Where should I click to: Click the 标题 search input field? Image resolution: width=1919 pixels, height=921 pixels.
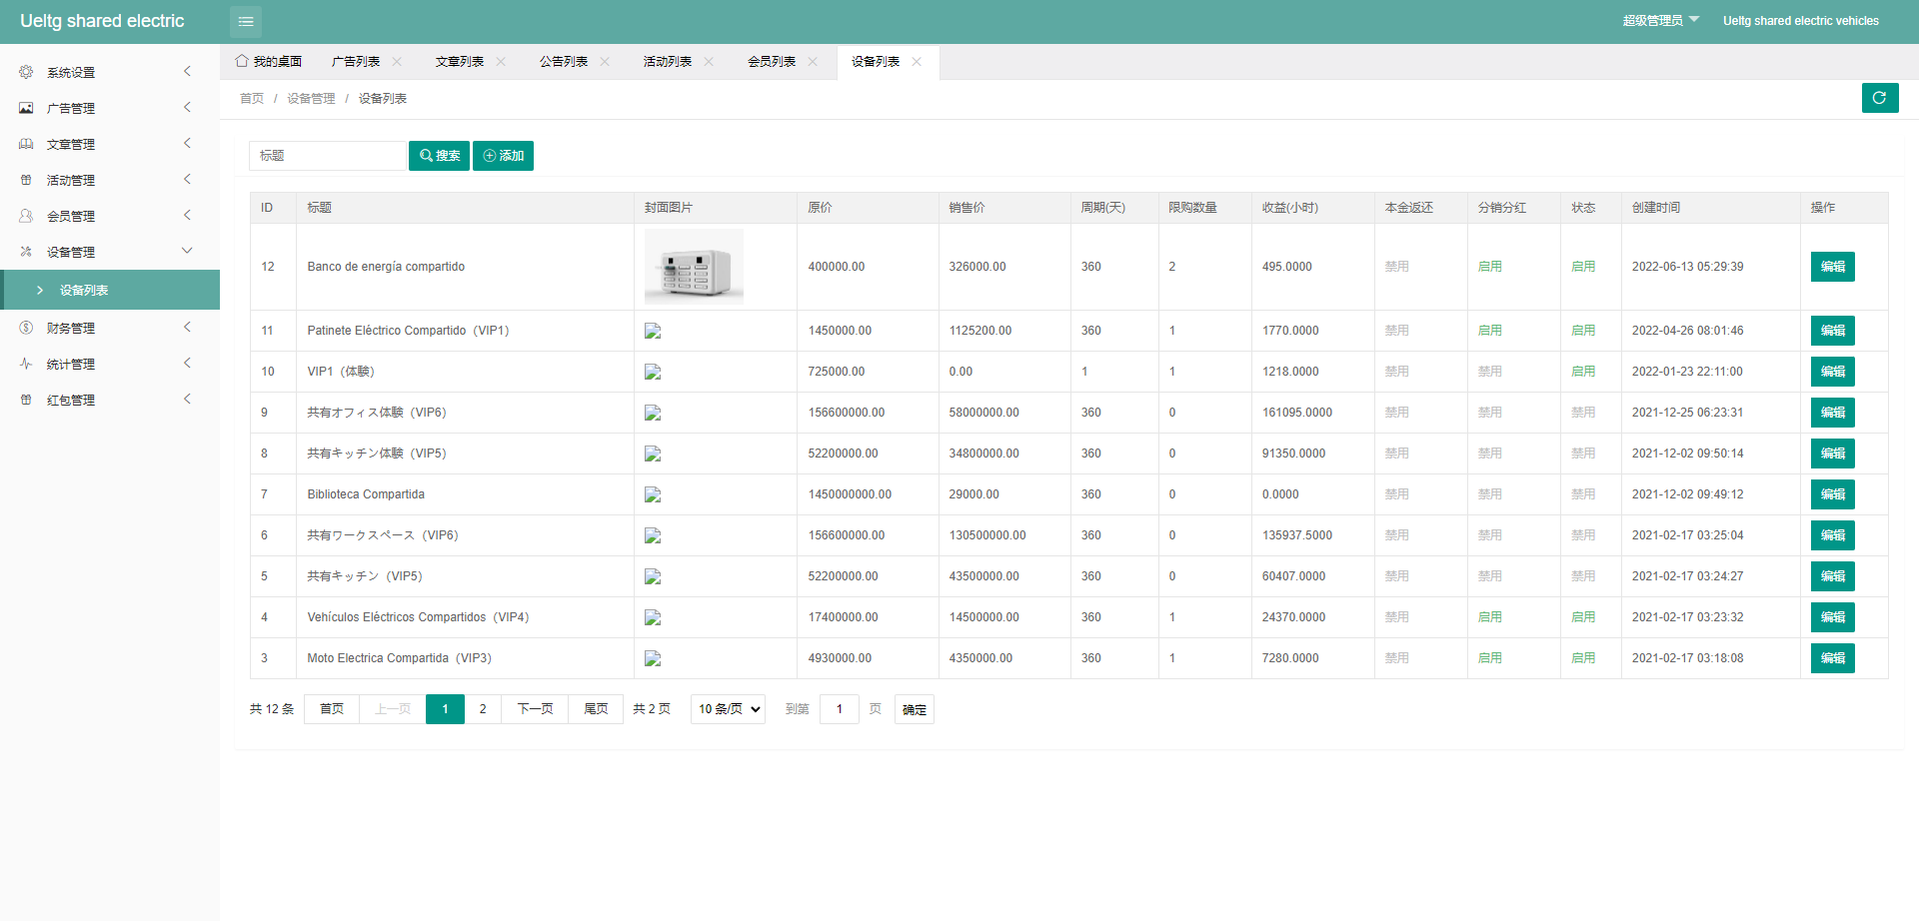pos(327,156)
